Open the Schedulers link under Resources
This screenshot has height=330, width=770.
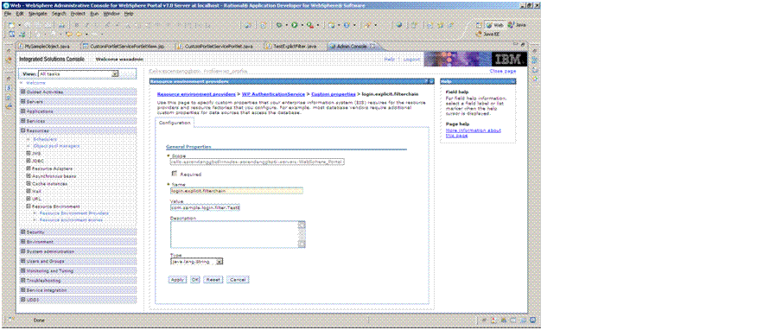pyautogui.click(x=45, y=139)
